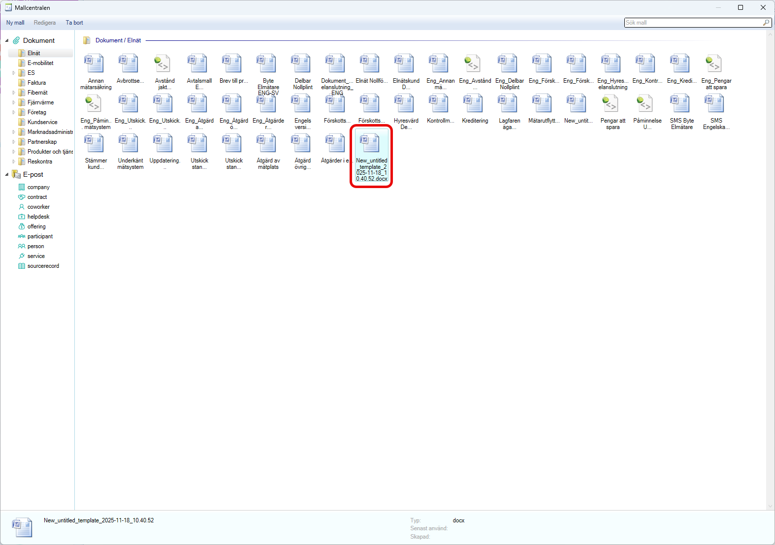Click the Underkänt mätsystem template
775x545 pixels.
(x=129, y=144)
